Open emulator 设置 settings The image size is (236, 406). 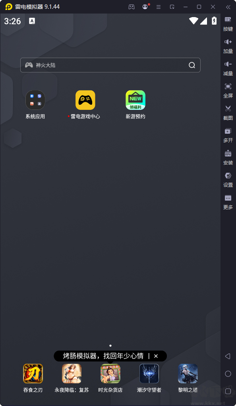[228, 180]
